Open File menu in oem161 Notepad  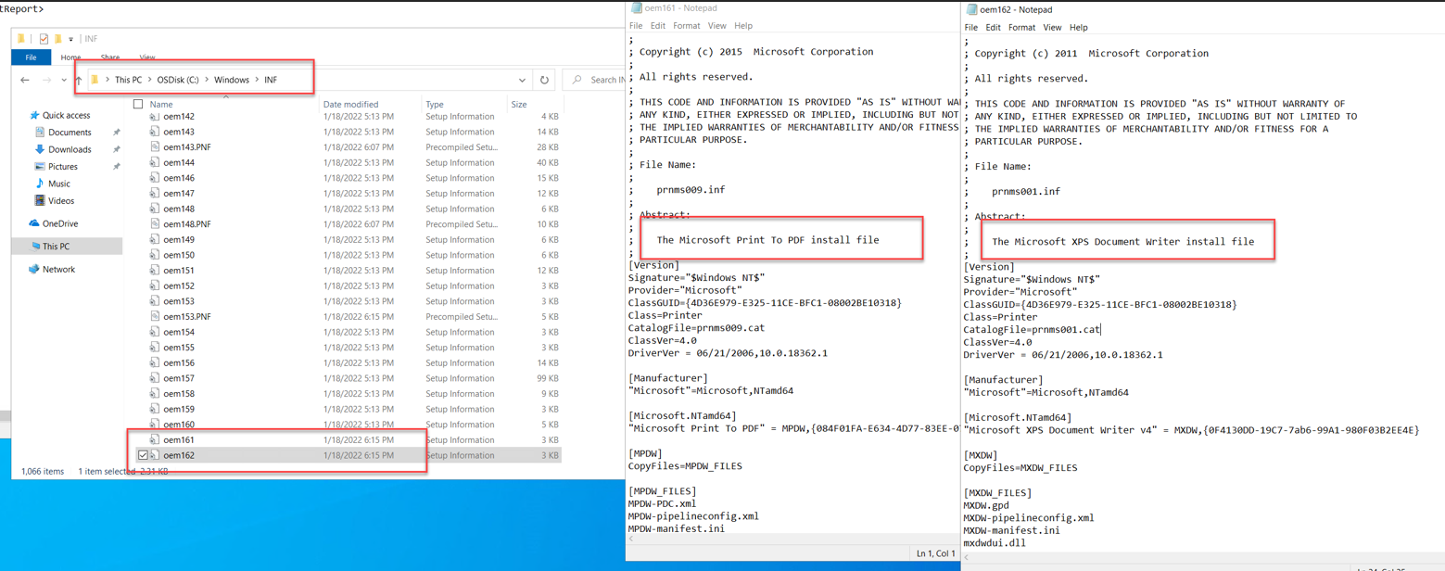coord(636,26)
